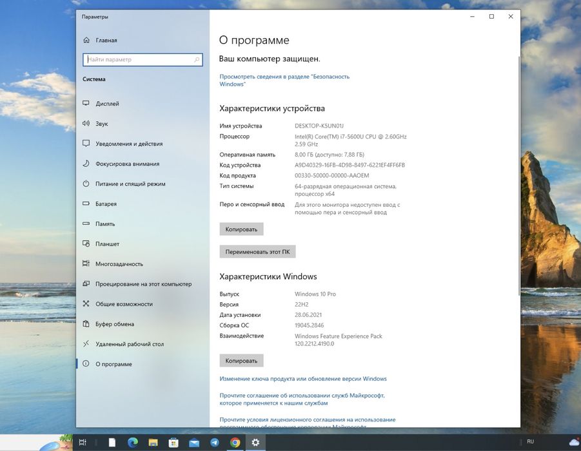Click Переименовать этот ПК button
Screen dimensions: 581x451
[x=257, y=252]
